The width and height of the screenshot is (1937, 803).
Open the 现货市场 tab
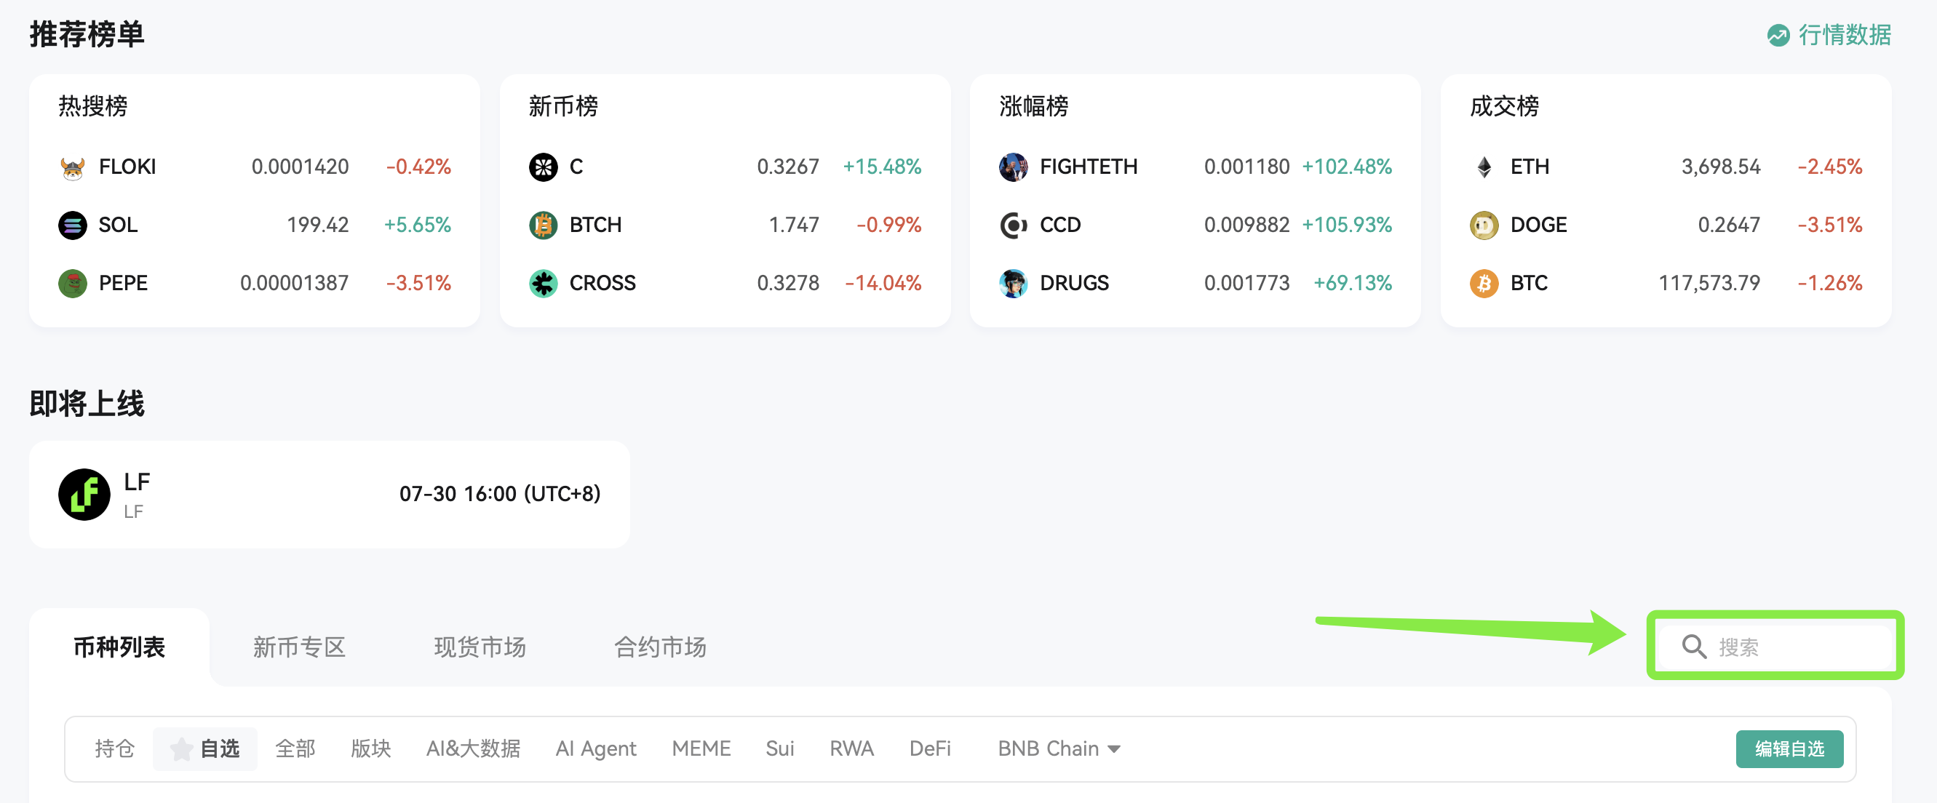pyautogui.click(x=479, y=647)
